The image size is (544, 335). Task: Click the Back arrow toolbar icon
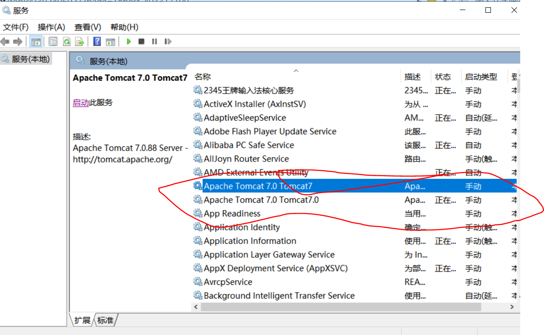tap(5, 42)
